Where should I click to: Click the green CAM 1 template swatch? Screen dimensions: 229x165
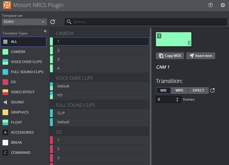click(x=173, y=39)
